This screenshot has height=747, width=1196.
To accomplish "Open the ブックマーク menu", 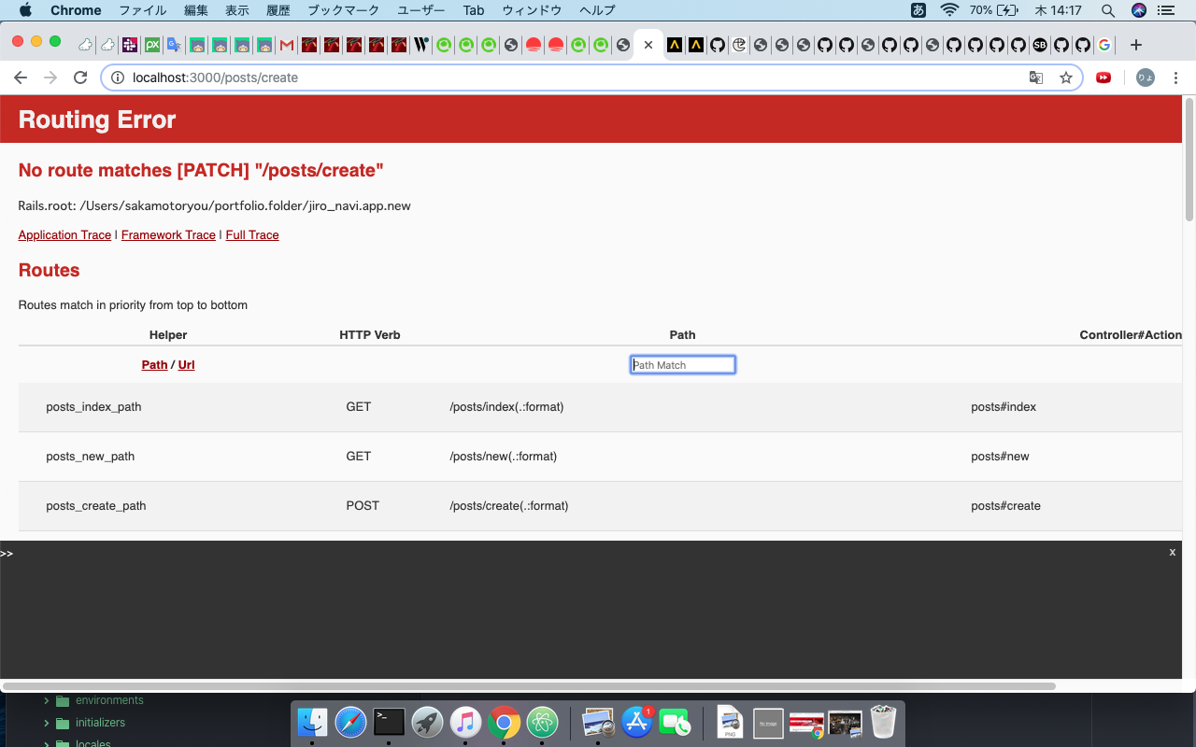I will (x=344, y=10).
